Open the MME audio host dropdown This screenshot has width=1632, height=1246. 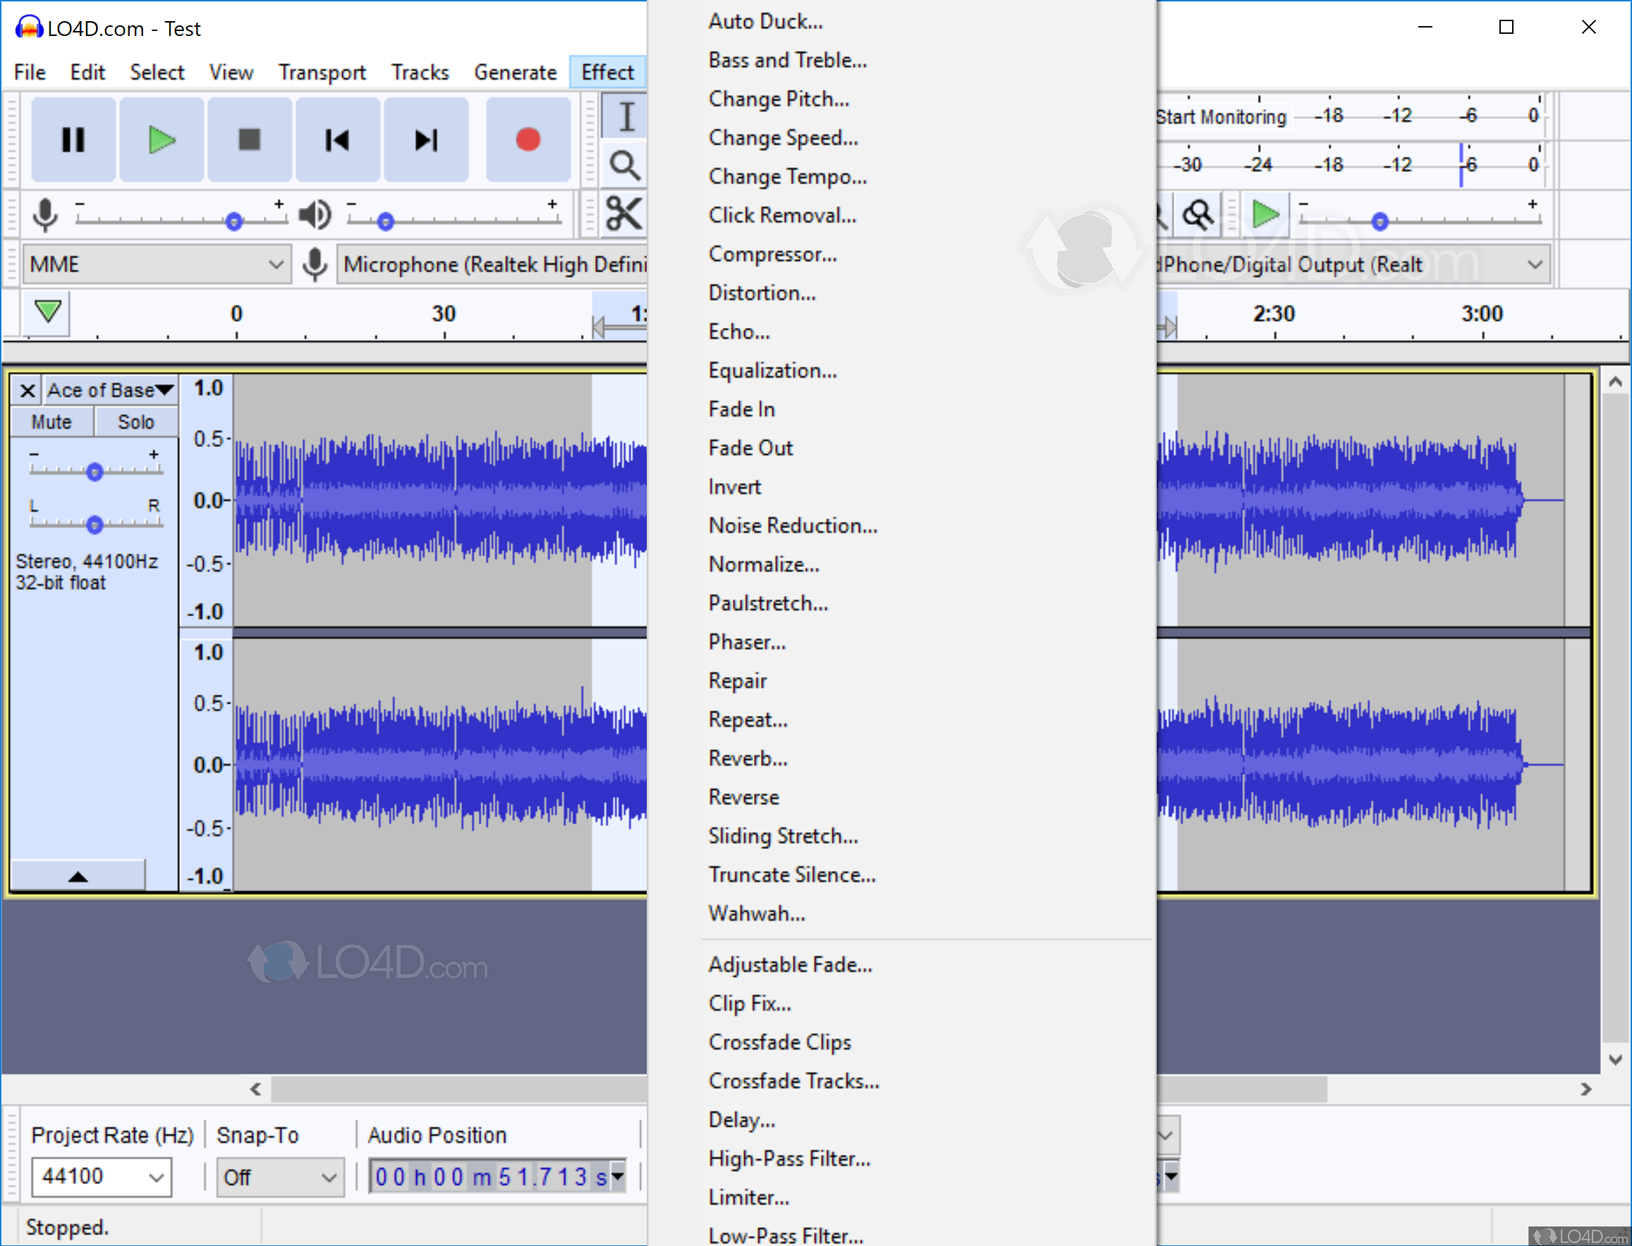[x=156, y=263]
